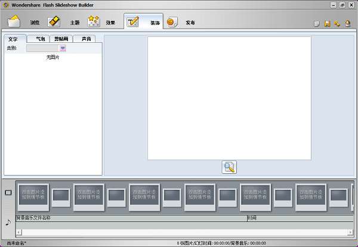Click the music note background audio icon
Image resolution: width=358 pixels, height=247 pixels.
(8, 222)
